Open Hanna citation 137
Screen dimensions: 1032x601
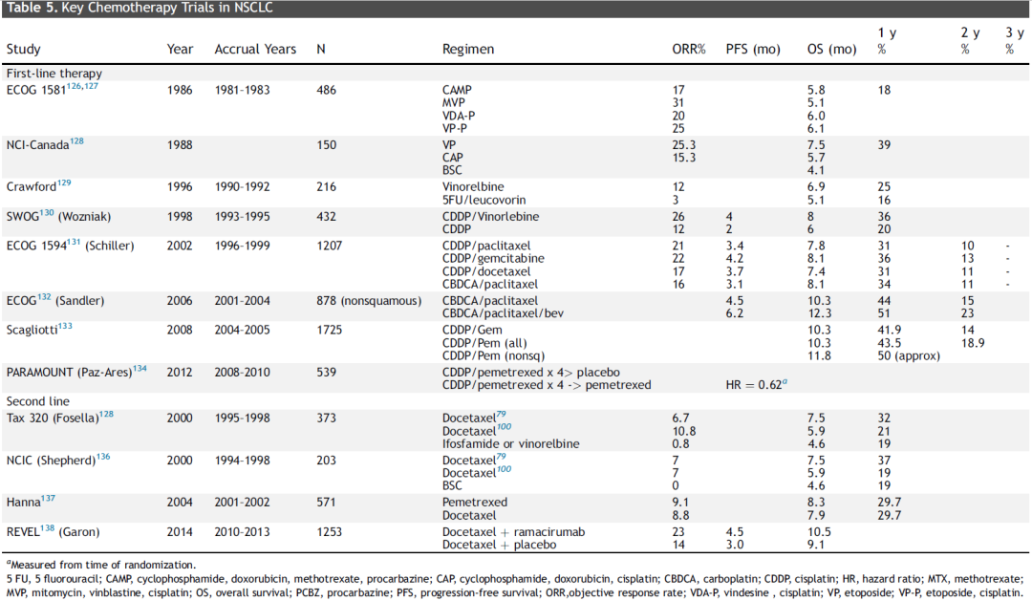pyautogui.click(x=48, y=499)
